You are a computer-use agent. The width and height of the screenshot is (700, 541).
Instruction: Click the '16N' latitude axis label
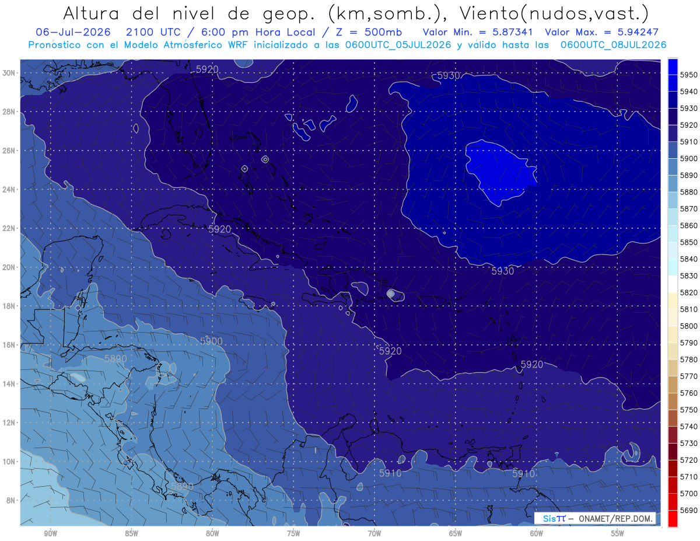click(x=9, y=344)
